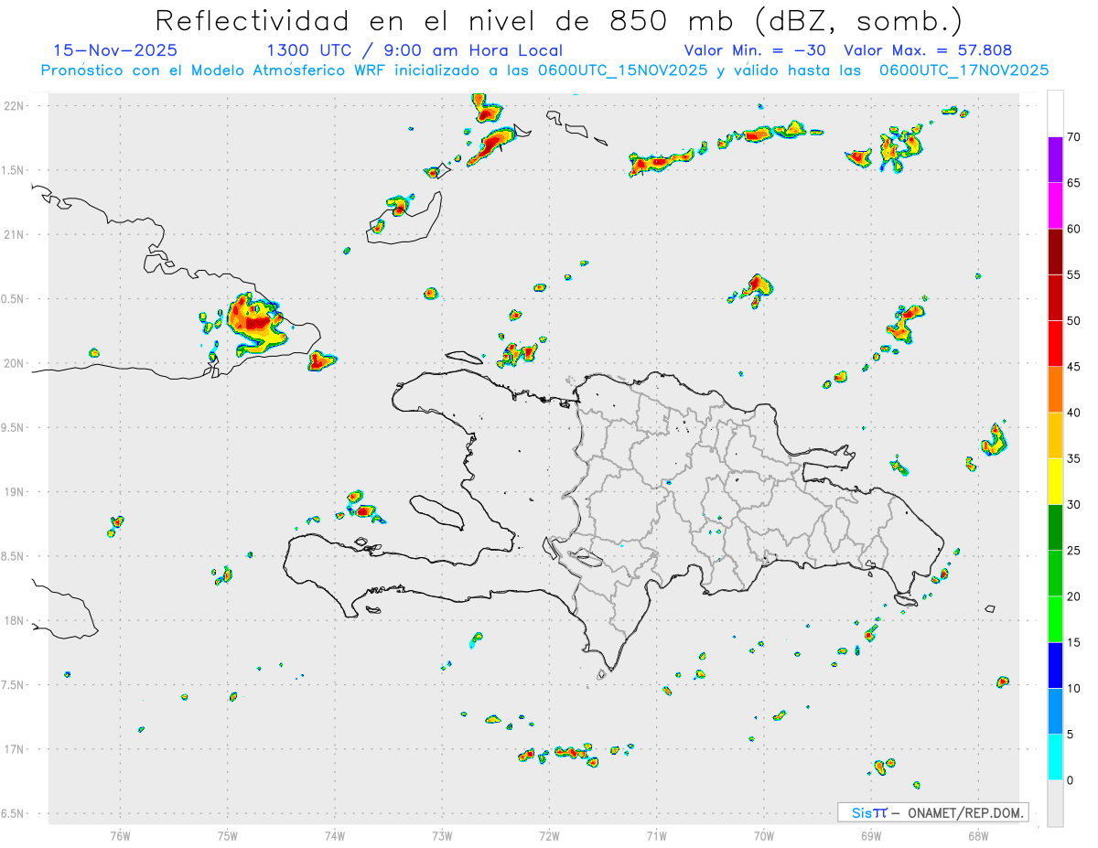Screen dimensions: 1098x848
Task: Click the magenta 60–65 dBZ colorbar segment
Action: [x=1055, y=206]
